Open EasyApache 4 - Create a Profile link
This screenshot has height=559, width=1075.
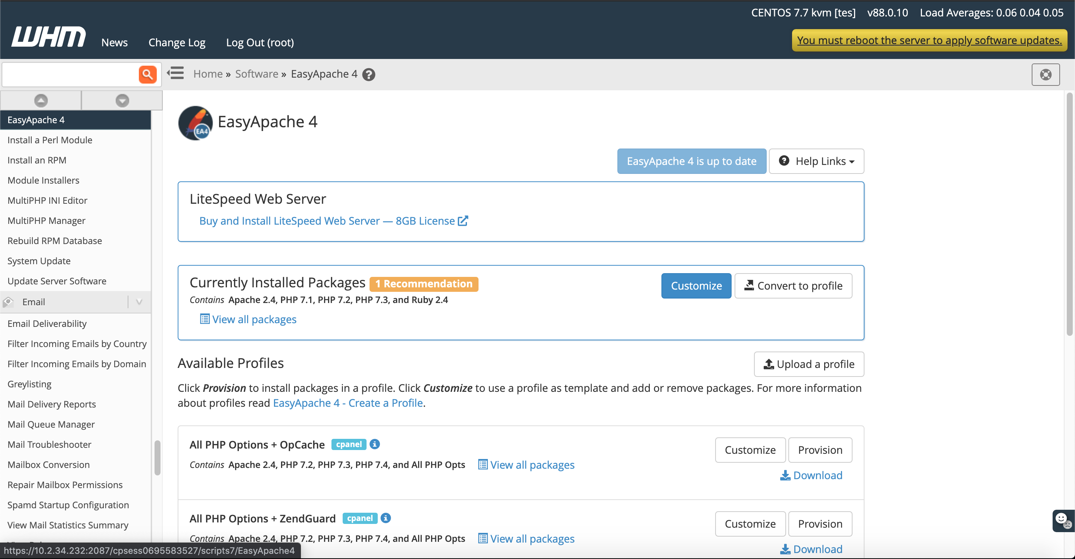[x=348, y=403]
